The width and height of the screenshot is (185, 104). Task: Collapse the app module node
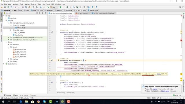coord(4,16)
